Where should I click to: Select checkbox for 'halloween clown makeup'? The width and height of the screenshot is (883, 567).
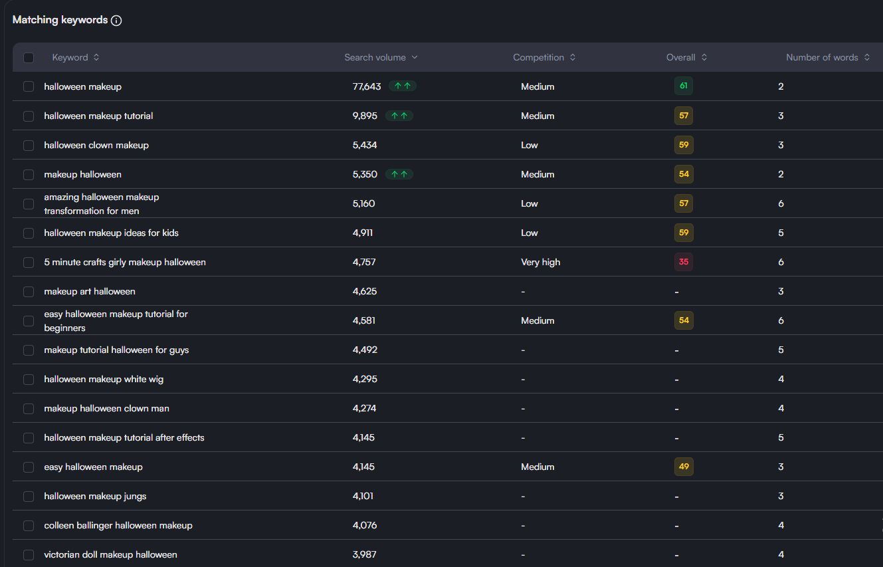coord(29,146)
